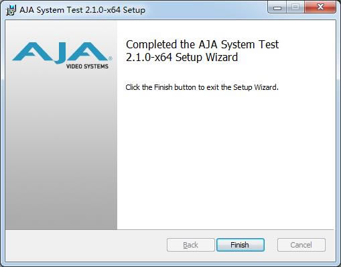Click the registered trademark symbol beside logo
The height and width of the screenshot is (267, 341).
coord(111,58)
